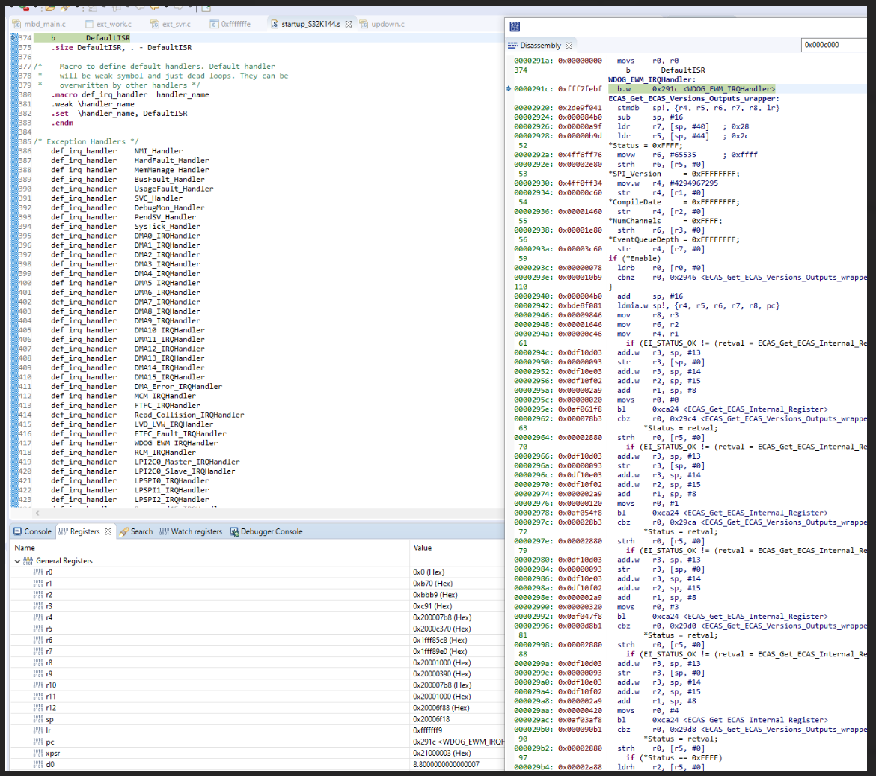Click the open folder toolbar icon

[49, 7]
